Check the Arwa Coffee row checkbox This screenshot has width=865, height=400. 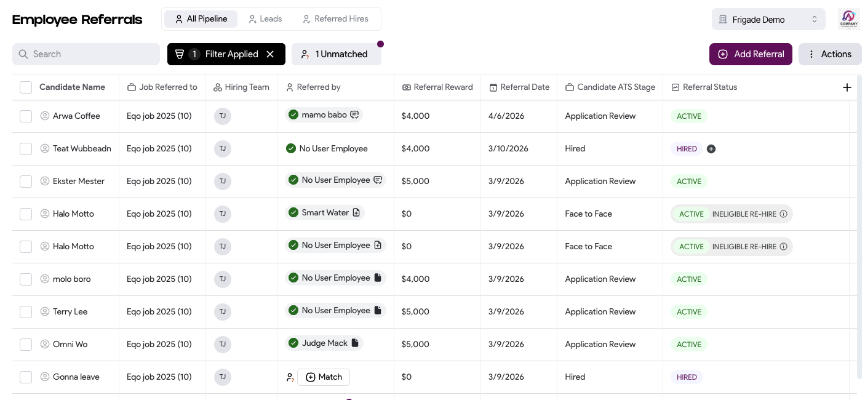click(x=26, y=116)
